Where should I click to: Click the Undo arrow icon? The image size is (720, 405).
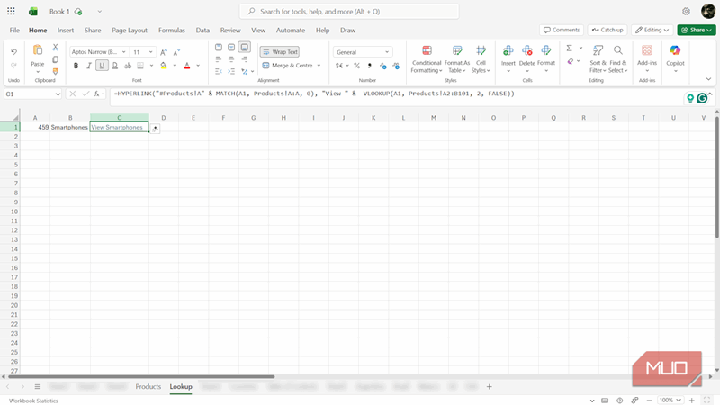point(13,52)
